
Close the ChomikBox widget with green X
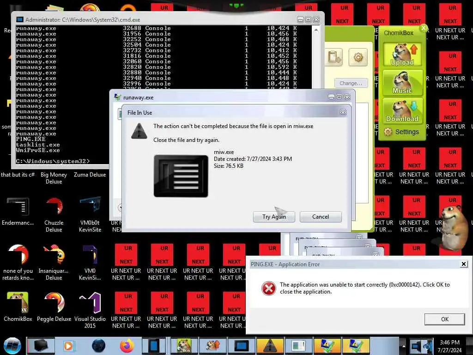click(x=424, y=28)
